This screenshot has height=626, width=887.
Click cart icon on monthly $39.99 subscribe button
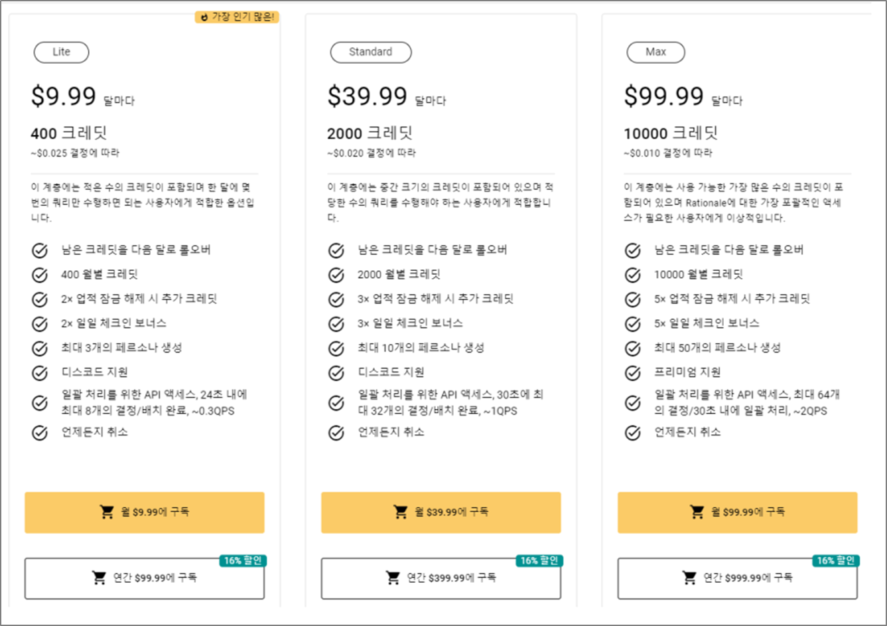pos(401,512)
